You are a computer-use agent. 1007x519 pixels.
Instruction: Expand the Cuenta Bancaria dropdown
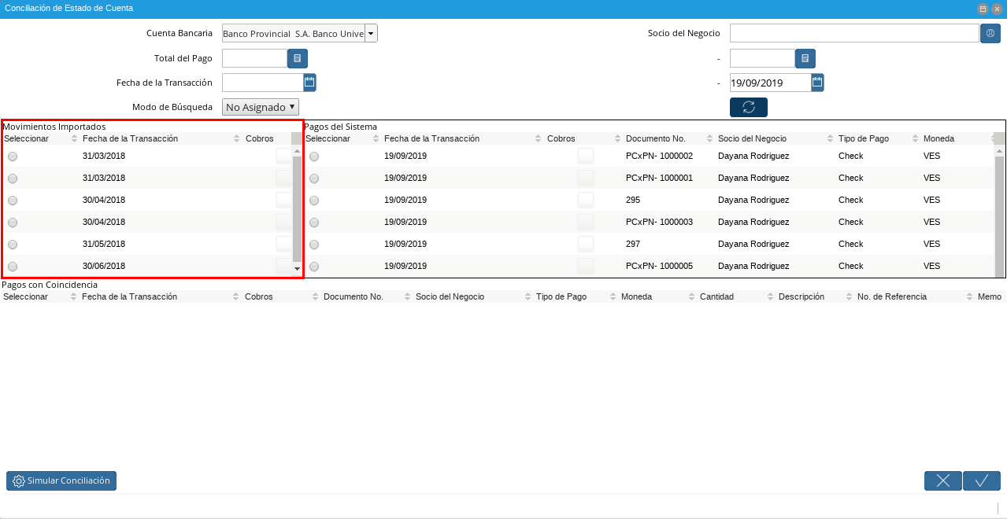point(371,33)
